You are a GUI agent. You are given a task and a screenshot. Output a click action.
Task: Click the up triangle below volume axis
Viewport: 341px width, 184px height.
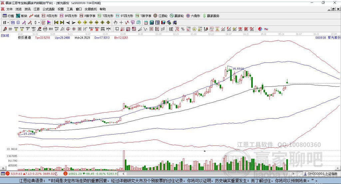click(3, 168)
